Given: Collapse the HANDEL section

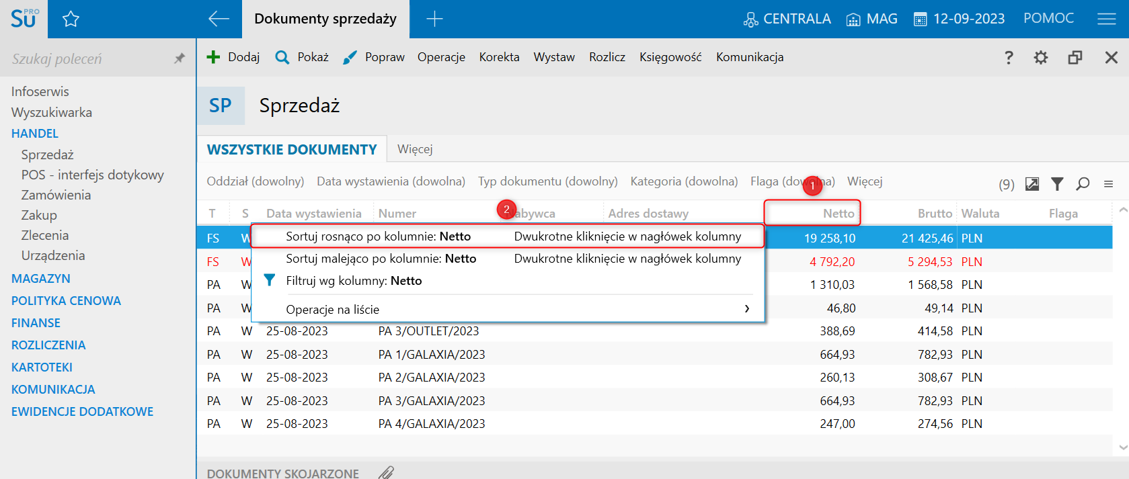Looking at the screenshot, I should coord(35,133).
